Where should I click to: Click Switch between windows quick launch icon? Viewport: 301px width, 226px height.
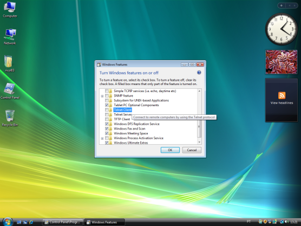(x=25, y=222)
